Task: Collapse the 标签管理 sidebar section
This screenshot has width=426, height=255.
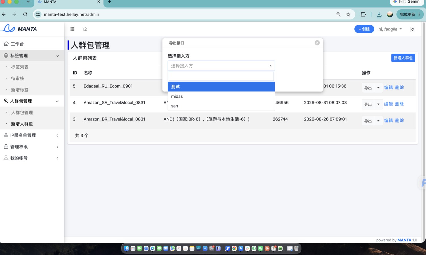Action: click(x=57, y=56)
